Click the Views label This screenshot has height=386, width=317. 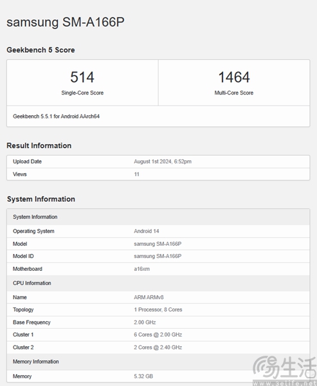pos(20,174)
